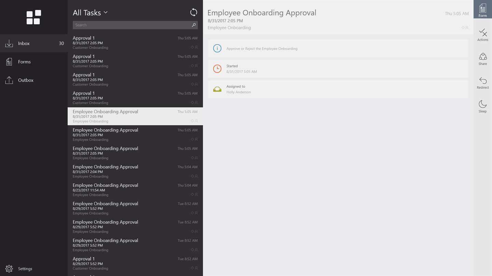Put the task to Sleep
This screenshot has width=492, height=276.
click(483, 106)
